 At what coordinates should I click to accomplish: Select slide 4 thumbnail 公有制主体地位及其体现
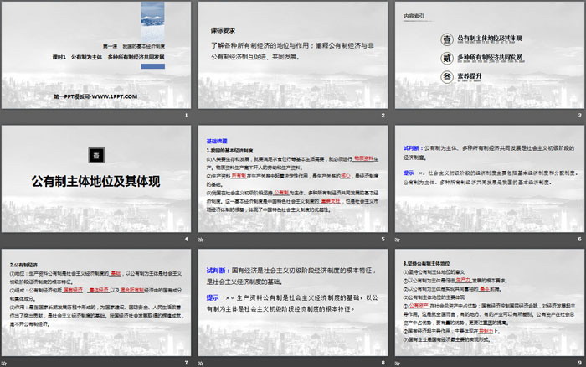click(x=96, y=178)
